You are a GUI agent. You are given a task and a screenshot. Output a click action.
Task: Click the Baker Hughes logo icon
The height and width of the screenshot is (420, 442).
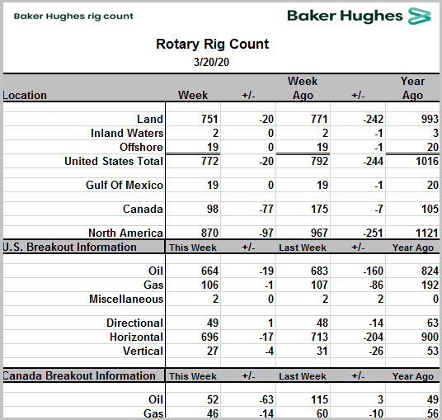point(420,16)
